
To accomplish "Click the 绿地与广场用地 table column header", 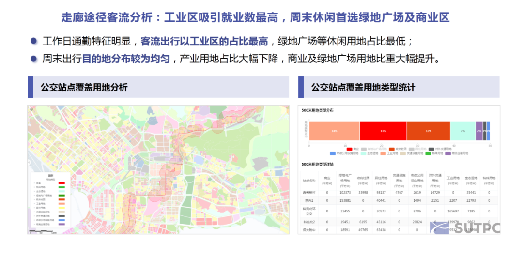I will [x=345, y=180].
